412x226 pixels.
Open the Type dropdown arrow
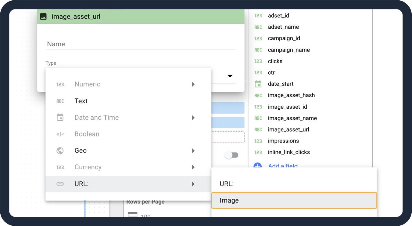coord(230,76)
